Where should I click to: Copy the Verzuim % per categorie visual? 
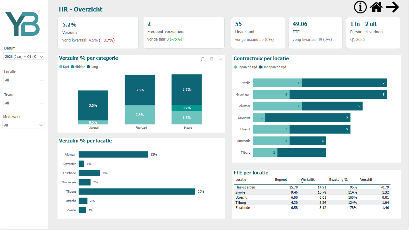point(203,59)
